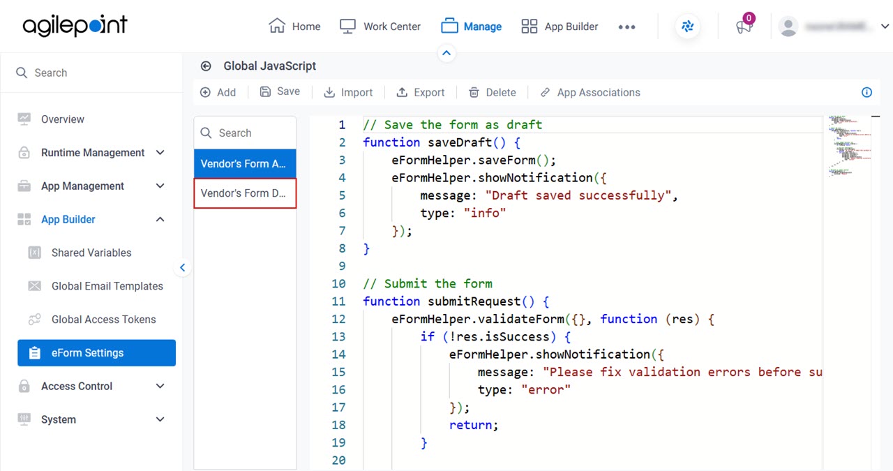Click the System settings icon
The image size is (893, 471).
pos(24,419)
